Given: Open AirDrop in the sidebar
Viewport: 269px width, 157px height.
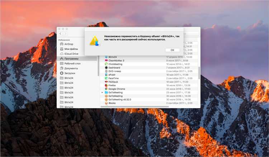Looking at the screenshot, I should (x=69, y=44).
